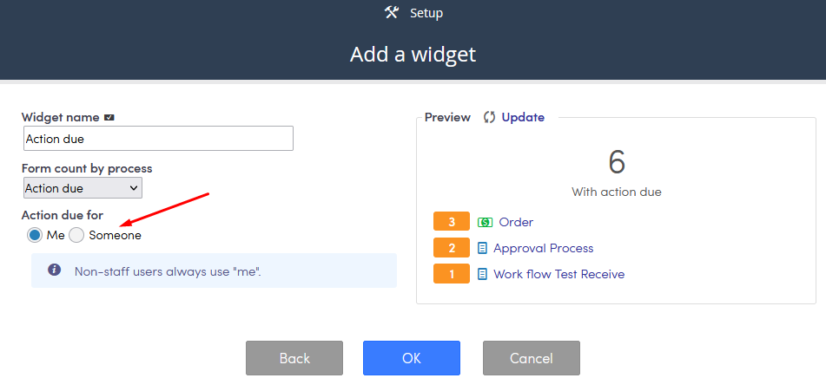Open the Order process link
The height and width of the screenshot is (378, 826).
(516, 222)
